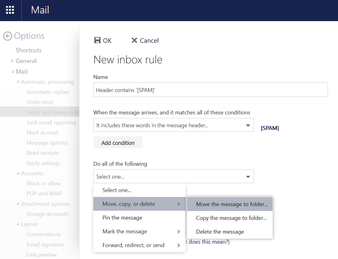Select 'Copy the message to folder...'

231,218
